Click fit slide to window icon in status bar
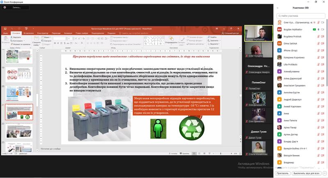 pyautogui.click(x=240, y=153)
